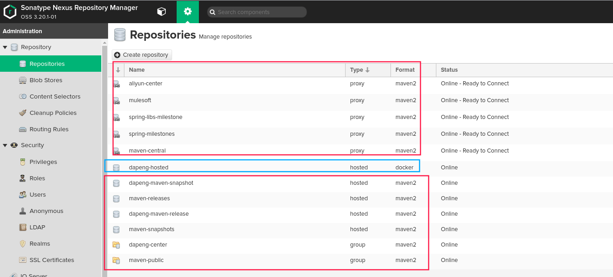This screenshot has width=613, height=277.
Task: Select the maven-releases repository name
Action: coord(149,198)
